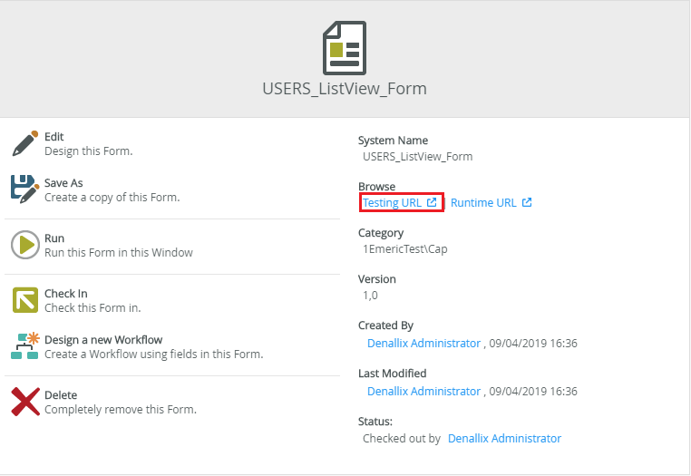Click the green Run play icon

(24, 245)
